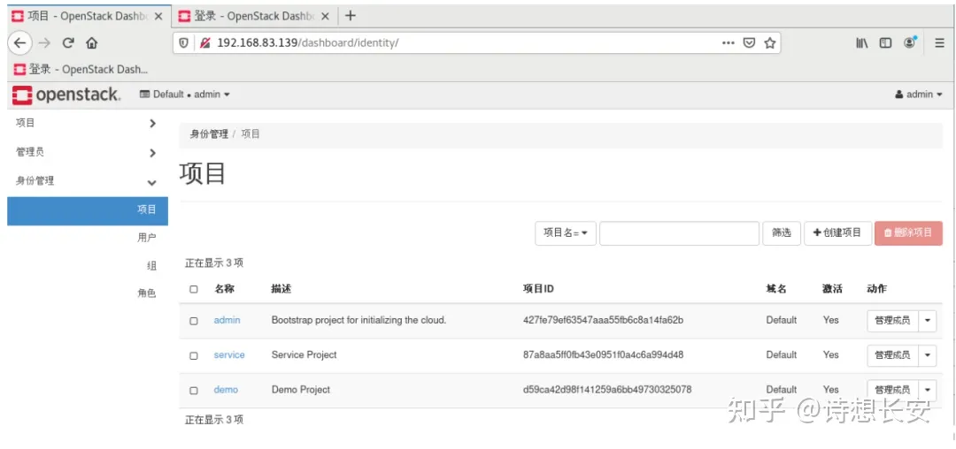
Task: Expand the 管理员 sidebar section
Action: (84, 152)
